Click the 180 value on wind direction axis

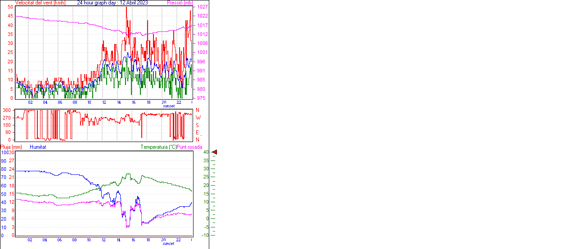7,125
